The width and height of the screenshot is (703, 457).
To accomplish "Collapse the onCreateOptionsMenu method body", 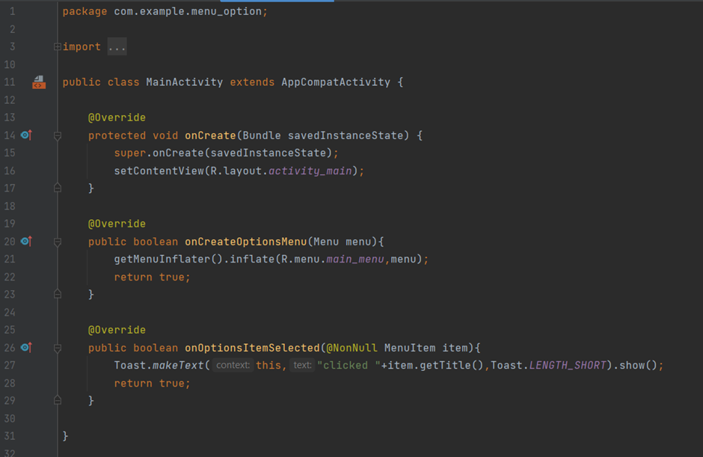I will 58,242.
